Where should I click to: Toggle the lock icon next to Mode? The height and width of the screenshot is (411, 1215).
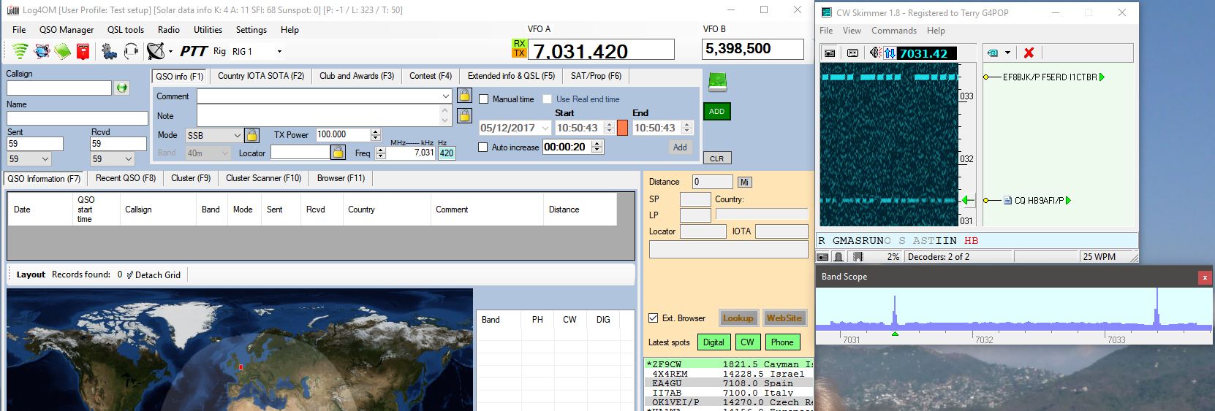251,135
